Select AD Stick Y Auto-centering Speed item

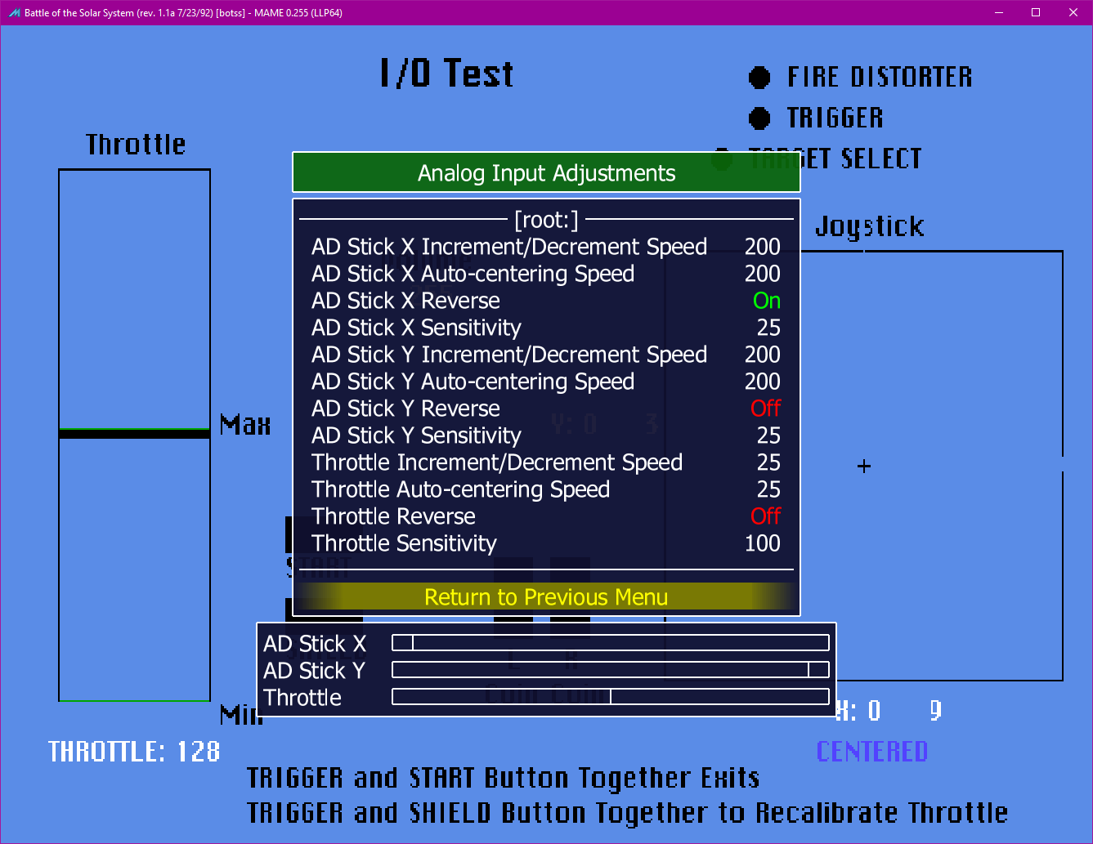473,382
